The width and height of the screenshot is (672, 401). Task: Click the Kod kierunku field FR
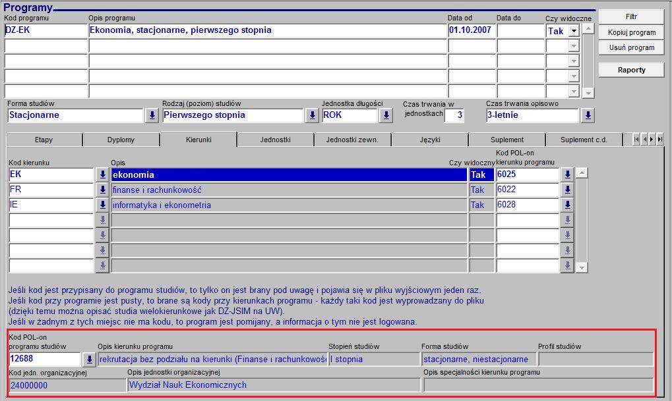51,190
